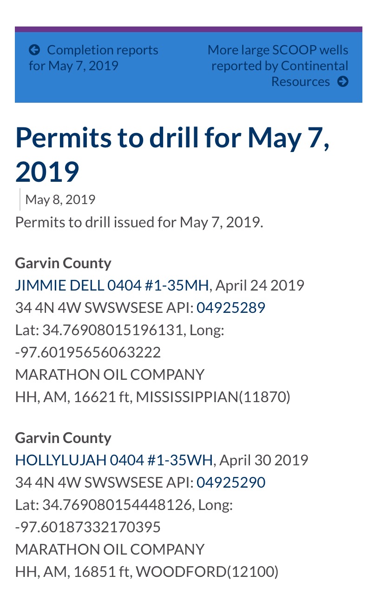This screenshot has height=602, width=374.
Task: Open the JIMMIE DELL 0404 #1-35MH well link
Action: [x=112, y=285]
